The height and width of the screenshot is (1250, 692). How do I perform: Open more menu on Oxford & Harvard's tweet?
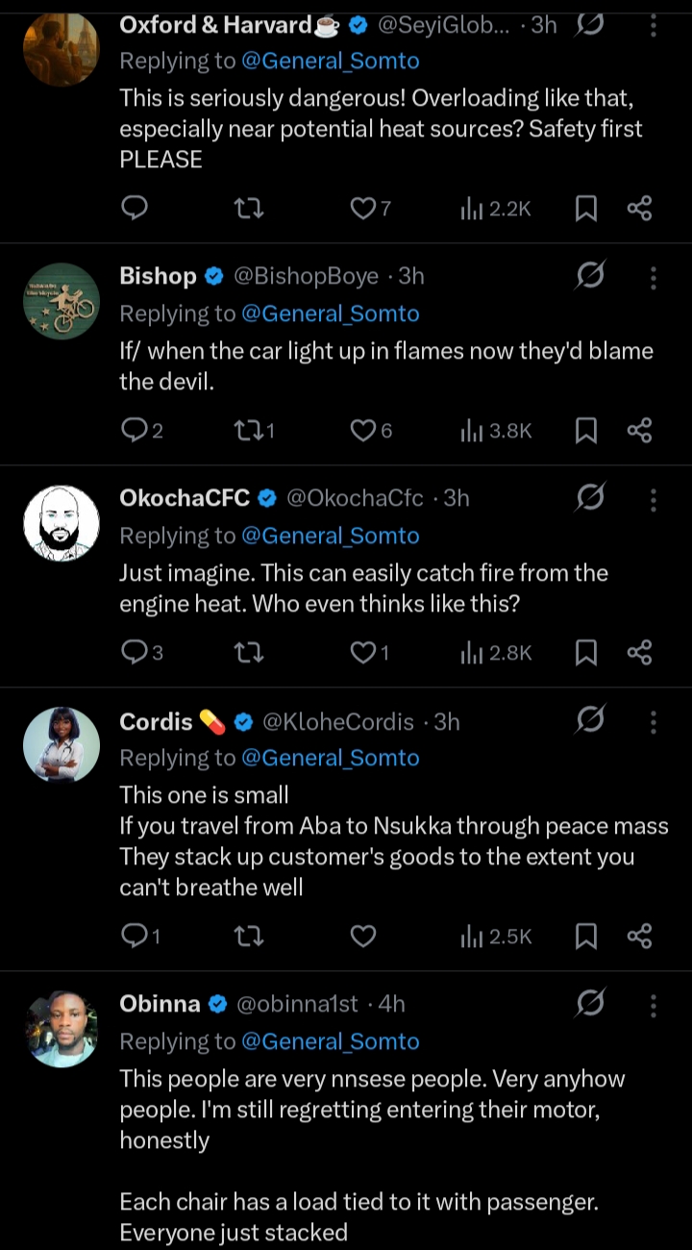(654, 26)
